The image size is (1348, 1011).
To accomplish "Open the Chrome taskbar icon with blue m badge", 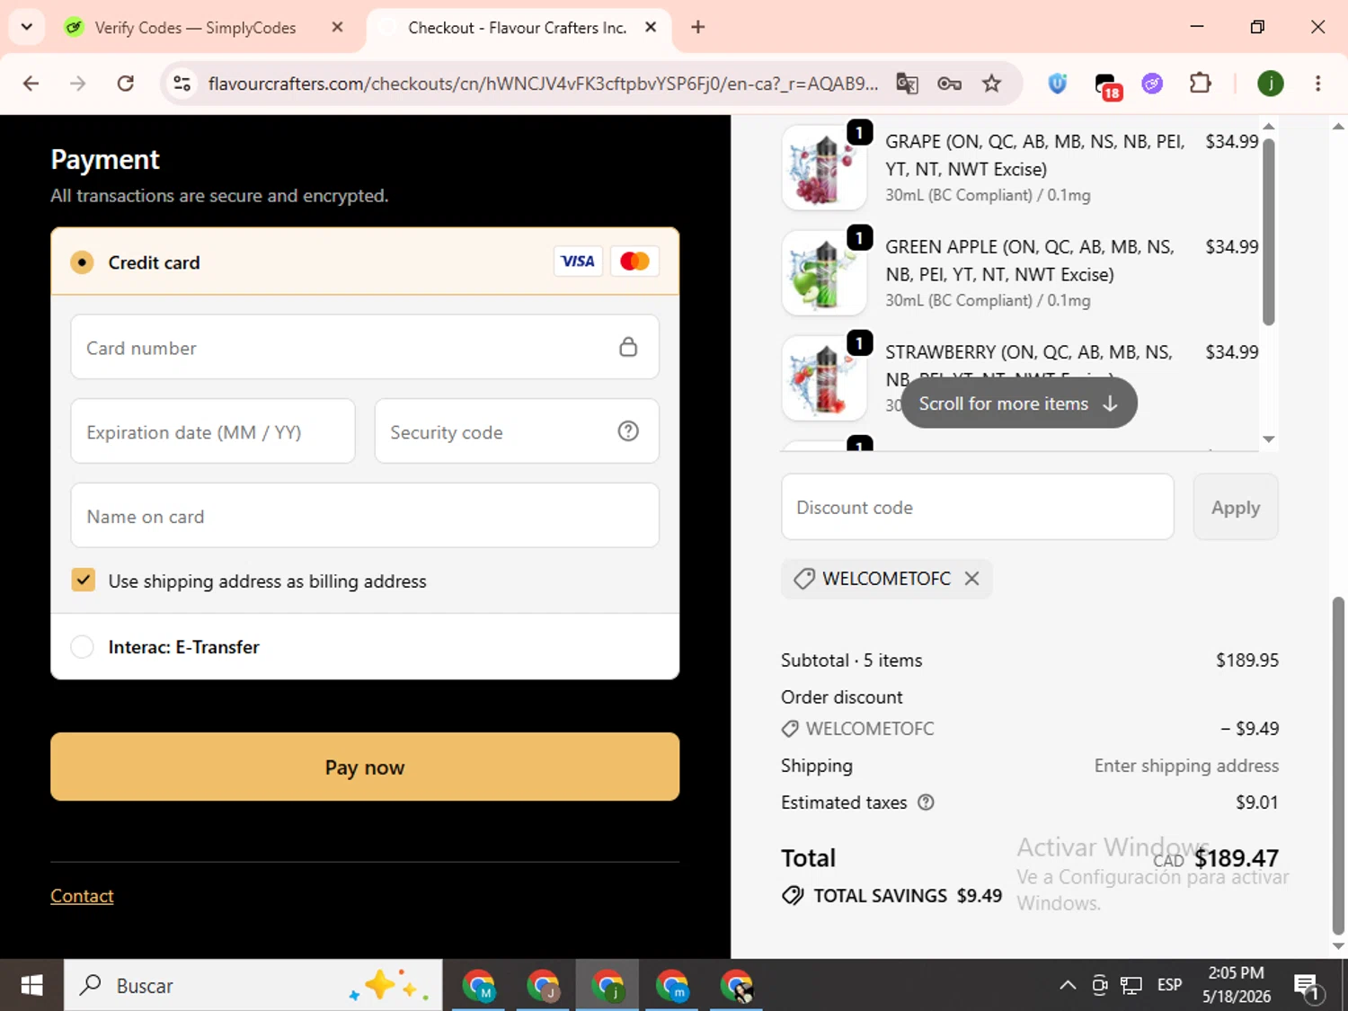I will coord(672,986).
